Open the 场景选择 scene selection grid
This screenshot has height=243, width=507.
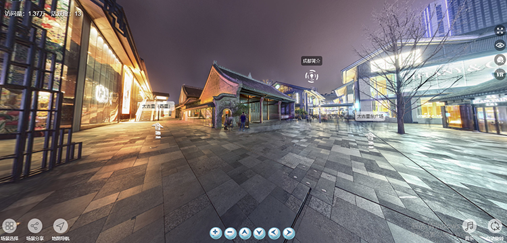(x=9, y=226)
